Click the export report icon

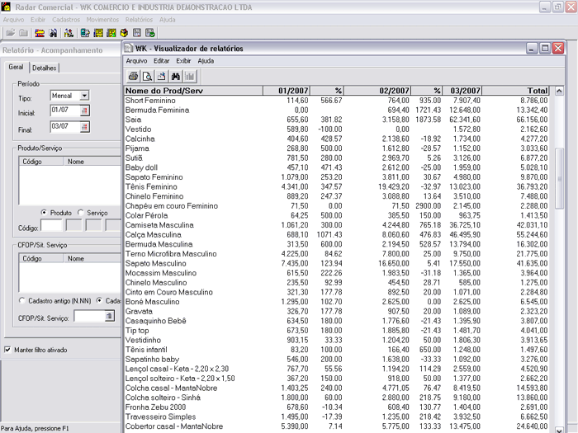(x=160, y=76)
